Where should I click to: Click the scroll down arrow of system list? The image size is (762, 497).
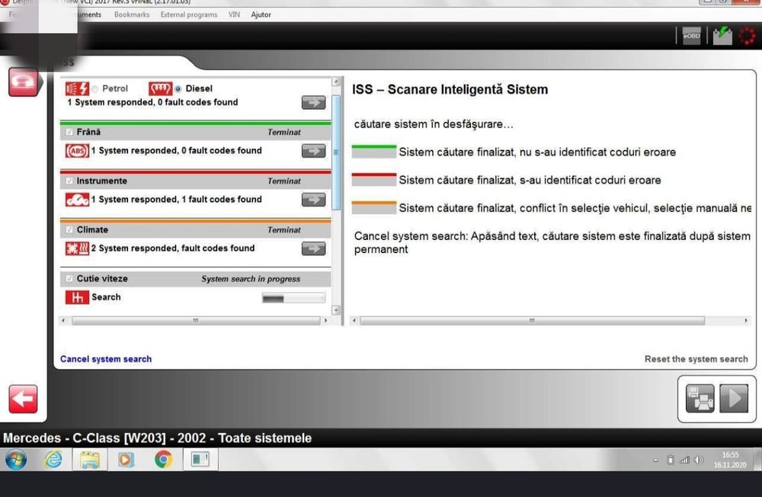coord(336,309)
